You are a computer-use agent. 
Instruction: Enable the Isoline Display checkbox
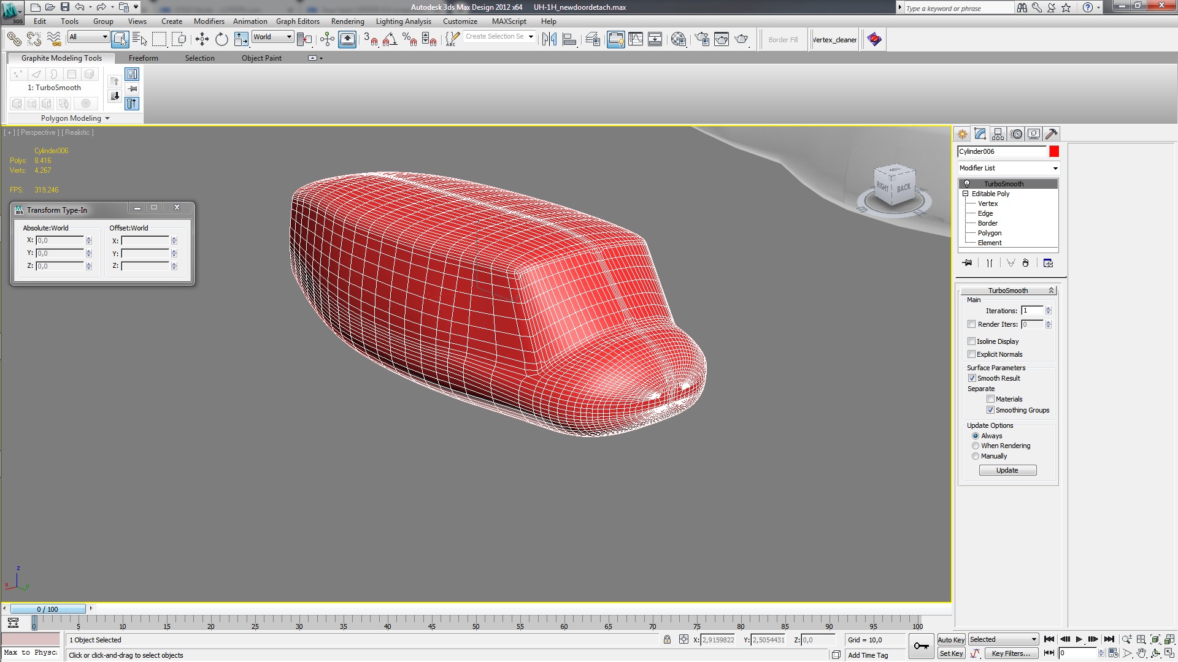coord(971,341)
